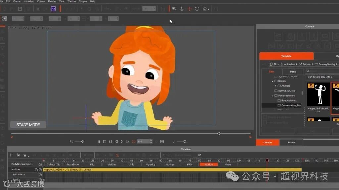Toggle the Transform track button
This screenshot has width=339, height=190.
pyautogui.click(x=73, y=164)
